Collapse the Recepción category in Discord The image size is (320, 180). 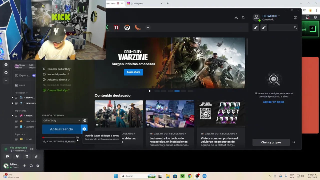point(21,93)
